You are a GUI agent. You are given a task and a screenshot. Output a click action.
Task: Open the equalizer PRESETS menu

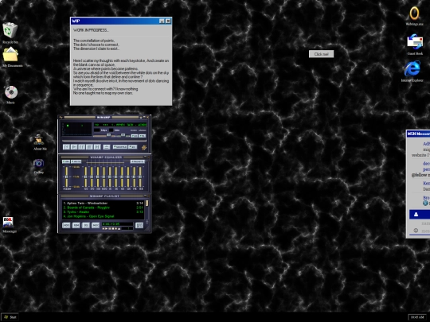point(137,161)
